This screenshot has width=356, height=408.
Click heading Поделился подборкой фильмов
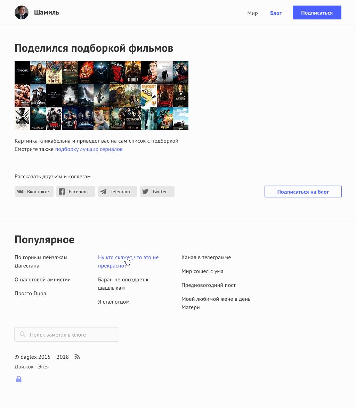tap(94, 49)
